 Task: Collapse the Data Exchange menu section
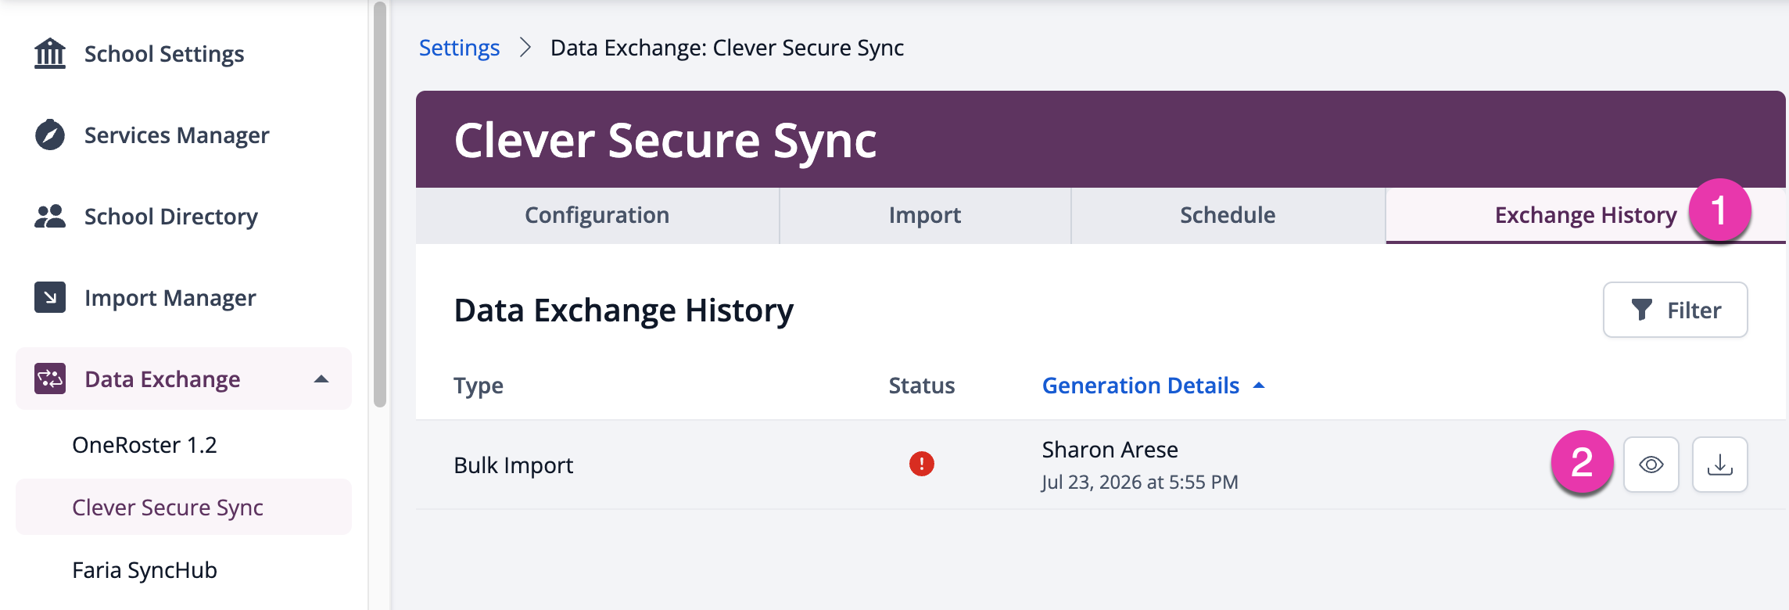(x=321, y=379)
